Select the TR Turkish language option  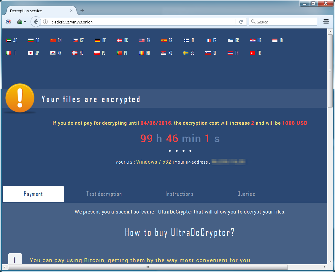[255, 53]
